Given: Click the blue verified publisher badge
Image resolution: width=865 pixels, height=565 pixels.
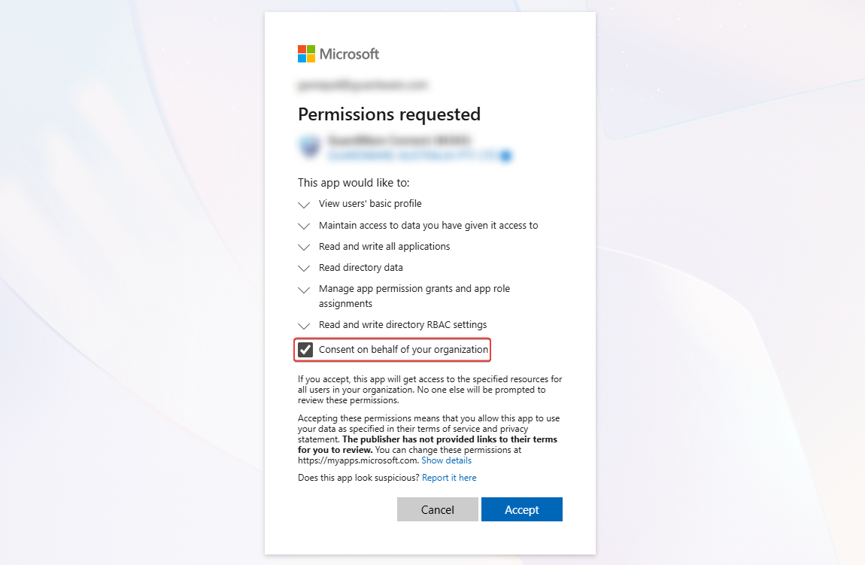Looking at the screenshot, I should 506,156.
